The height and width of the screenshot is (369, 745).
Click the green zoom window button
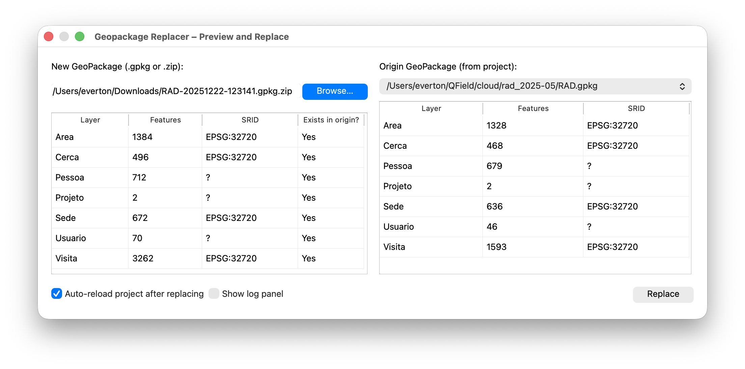coord(80,36)
